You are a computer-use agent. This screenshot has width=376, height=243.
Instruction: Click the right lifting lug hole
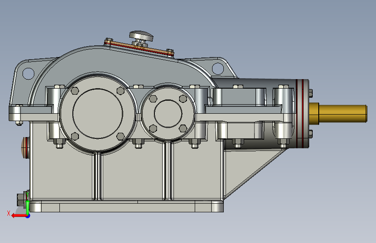click(x=218, y=68)
